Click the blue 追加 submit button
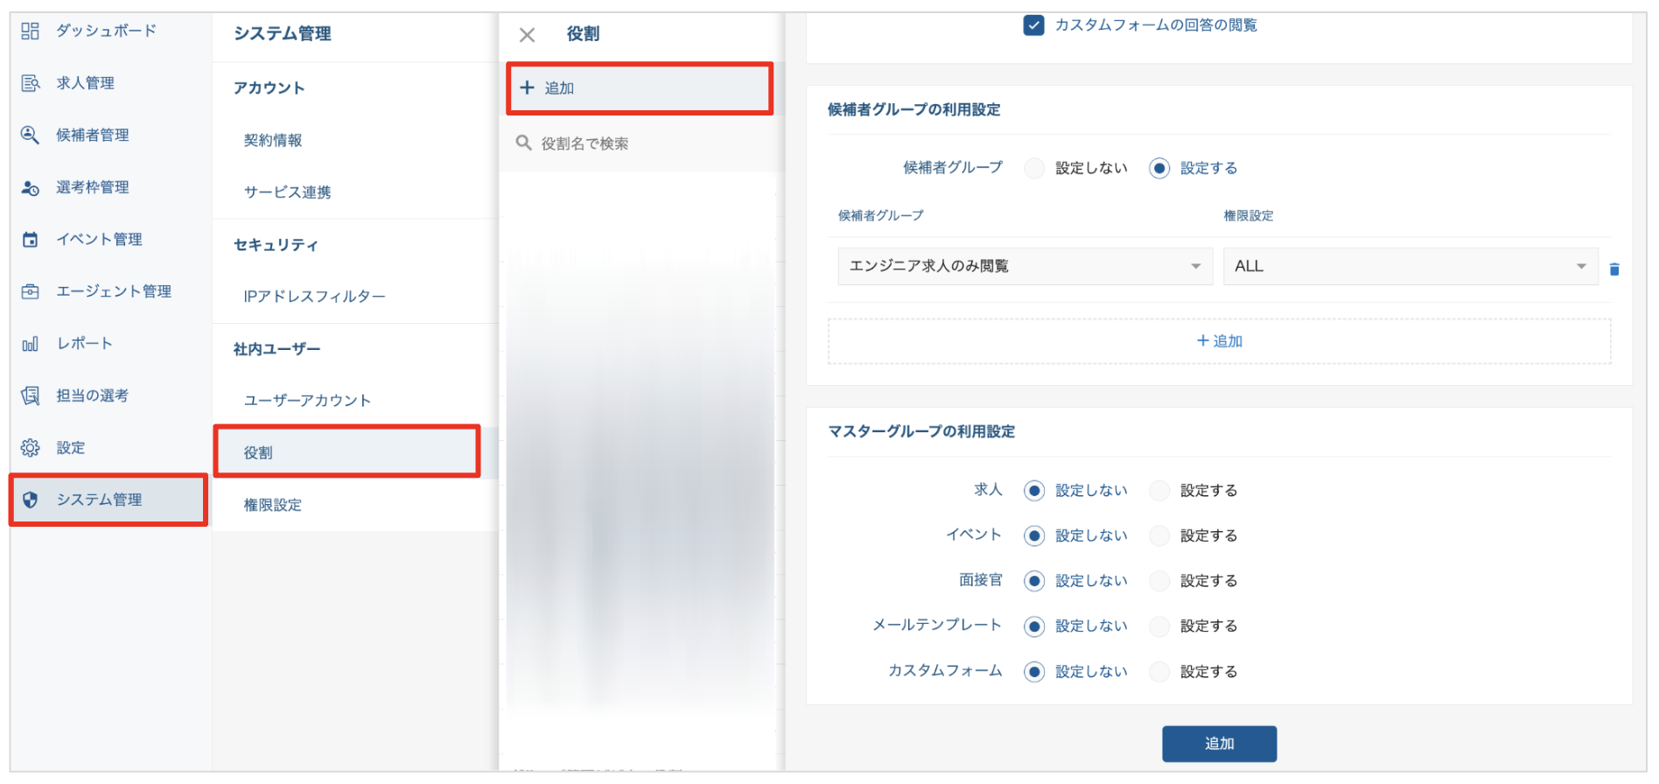 tap(1219, 744)
